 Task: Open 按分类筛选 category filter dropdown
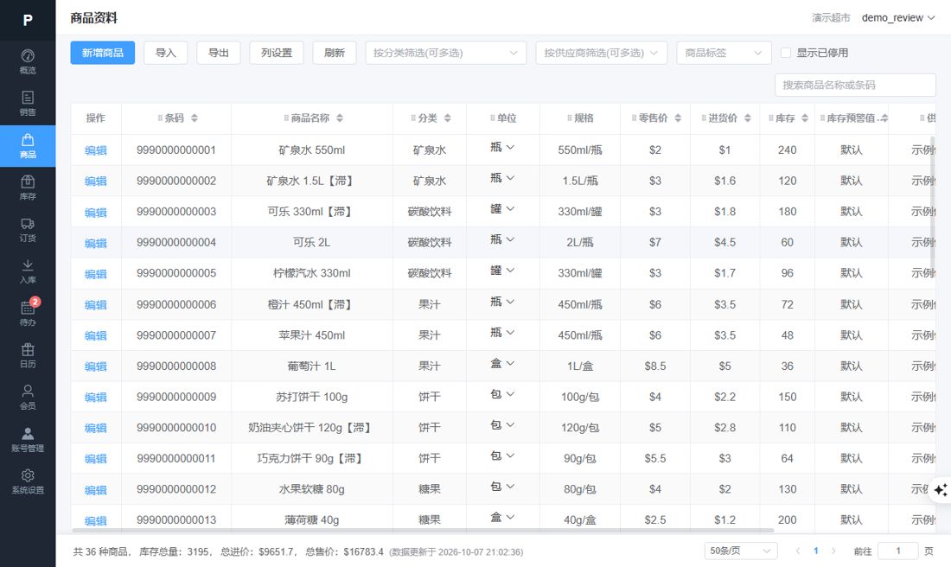click(446, 53)
